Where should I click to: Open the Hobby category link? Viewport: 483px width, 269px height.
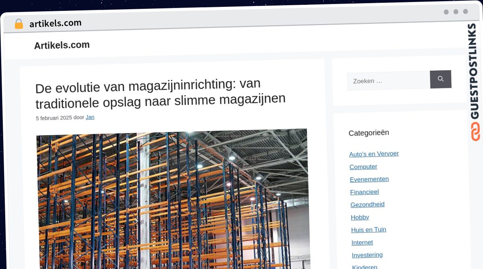pyautogui.click(x=360, y=217)
